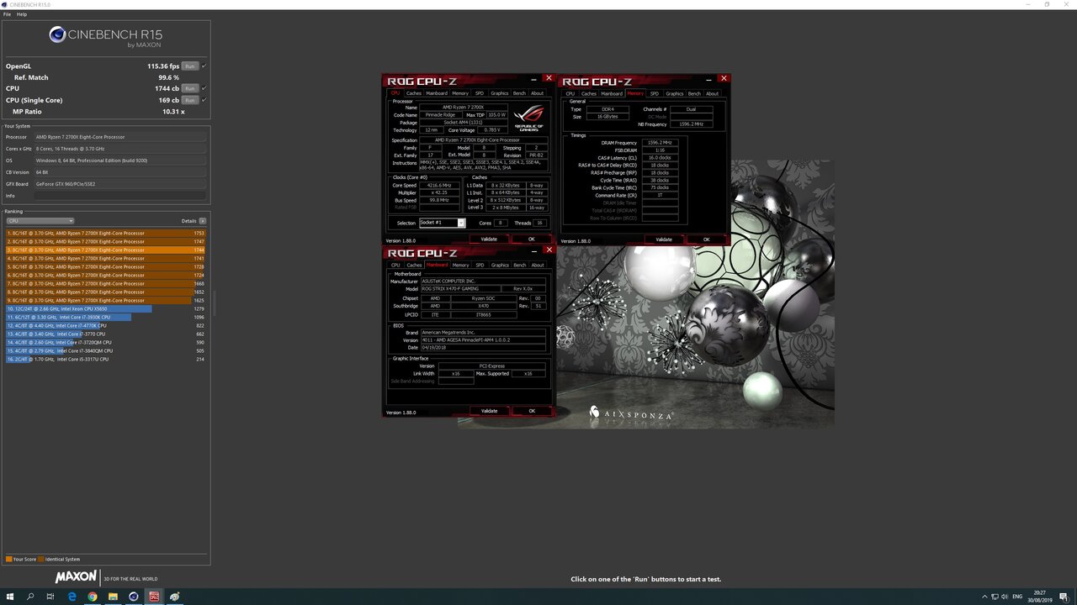1077x605 pixels.
Task: Select ranking row Intel Core i7-4770K
Action: pyautogui.click(x=105, y=325)
